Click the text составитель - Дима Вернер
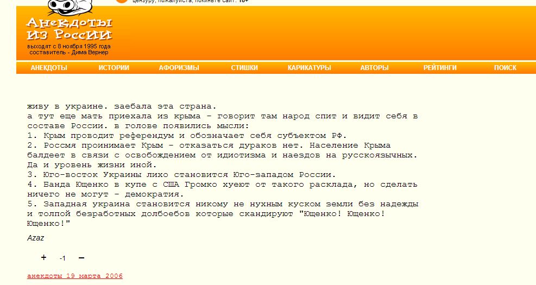Screen dimensions: 536x285 69,52
